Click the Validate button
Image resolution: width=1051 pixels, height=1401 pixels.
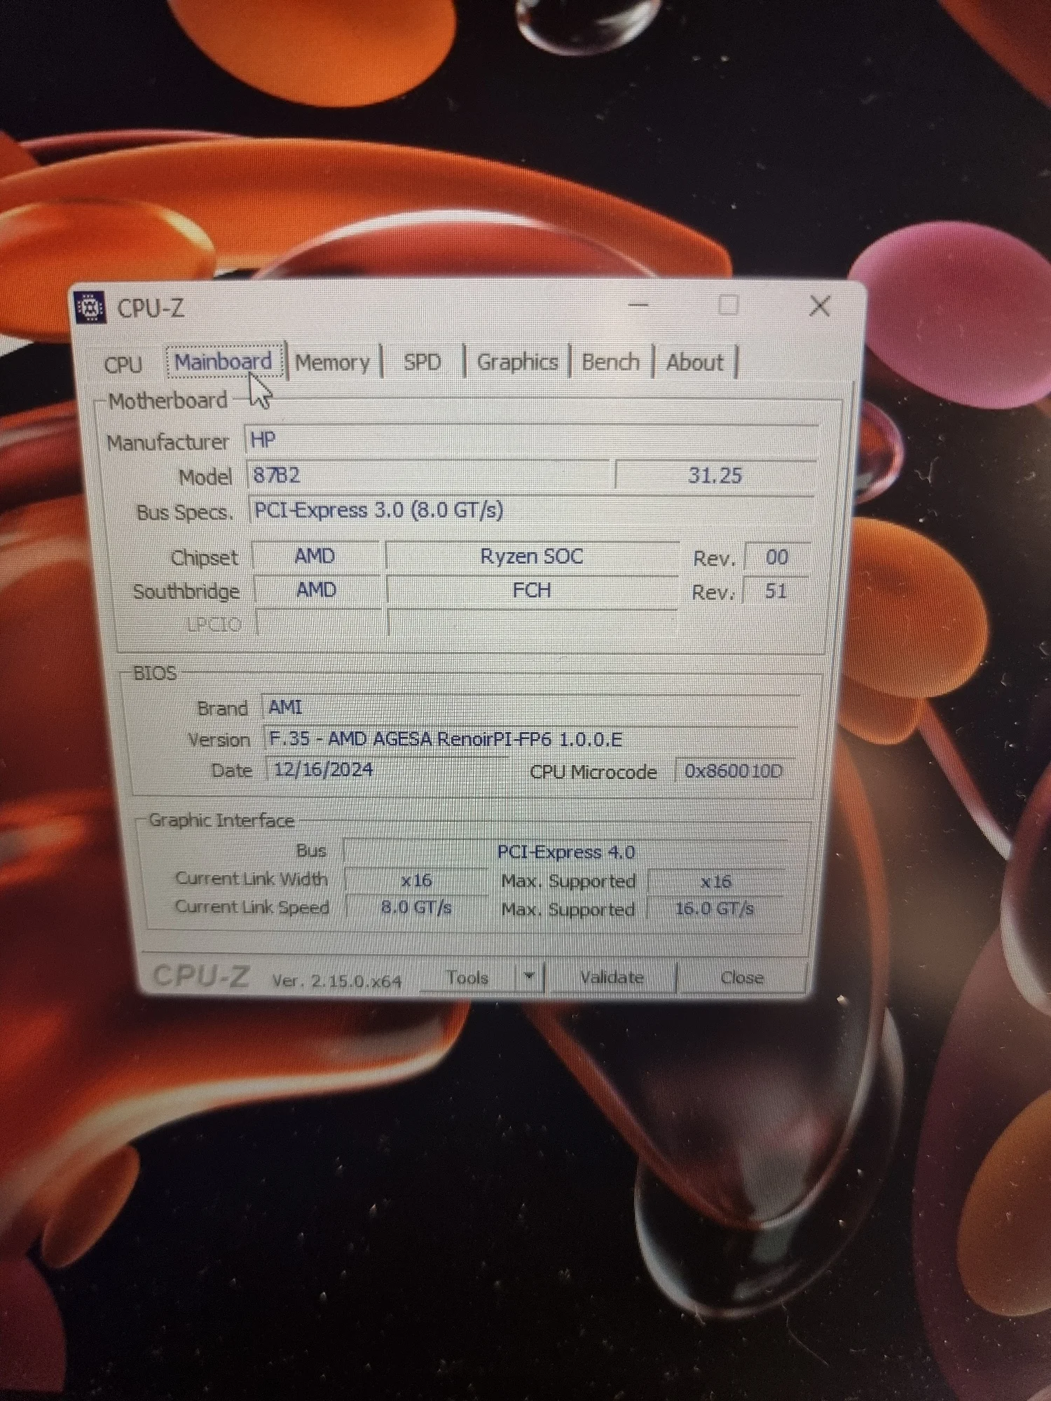tap(612, 977)
